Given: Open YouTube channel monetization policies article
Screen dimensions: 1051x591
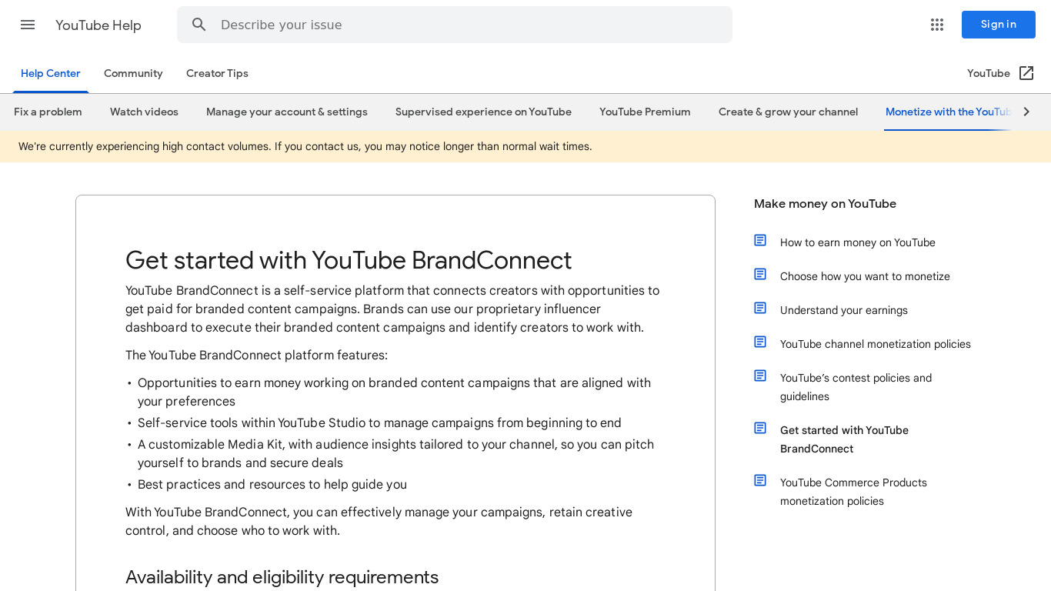Looking at the screenshot, I should click(876, 344).
